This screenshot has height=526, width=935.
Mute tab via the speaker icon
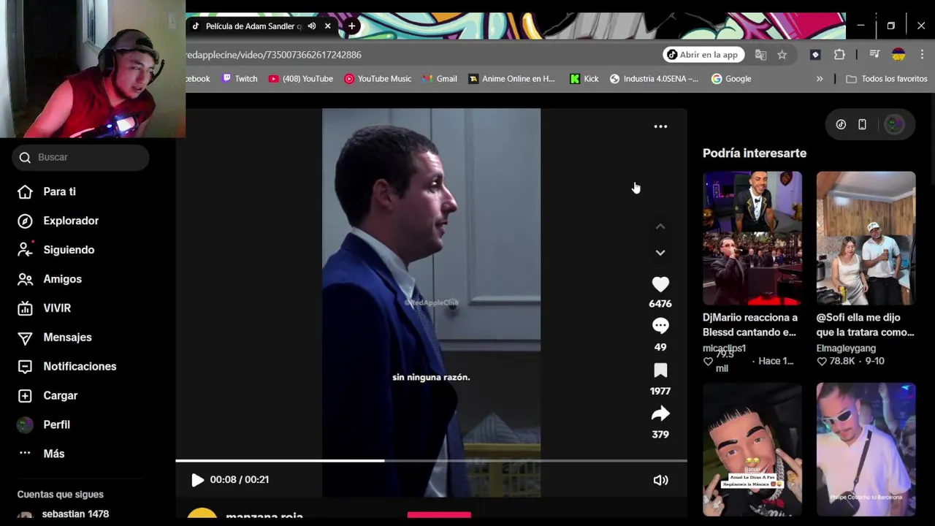pyautogui.click(x=312, y=26)
